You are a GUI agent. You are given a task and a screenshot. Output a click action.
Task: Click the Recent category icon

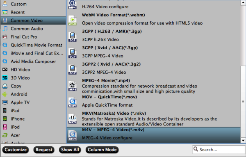tap(5, 12)
